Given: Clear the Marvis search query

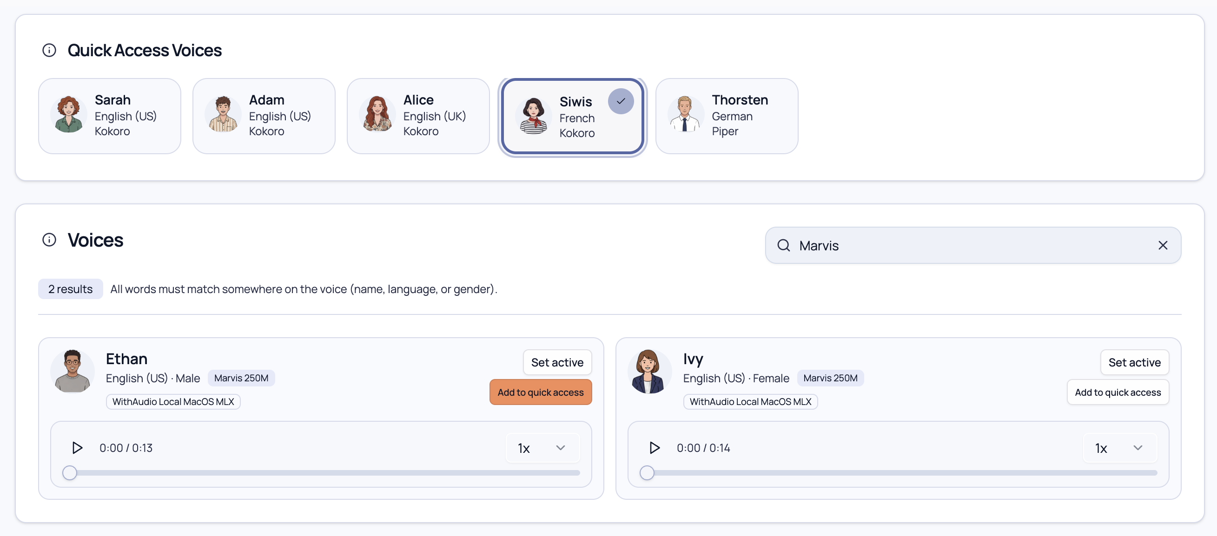Looking at the screenshot, I should click(1163, 245).
